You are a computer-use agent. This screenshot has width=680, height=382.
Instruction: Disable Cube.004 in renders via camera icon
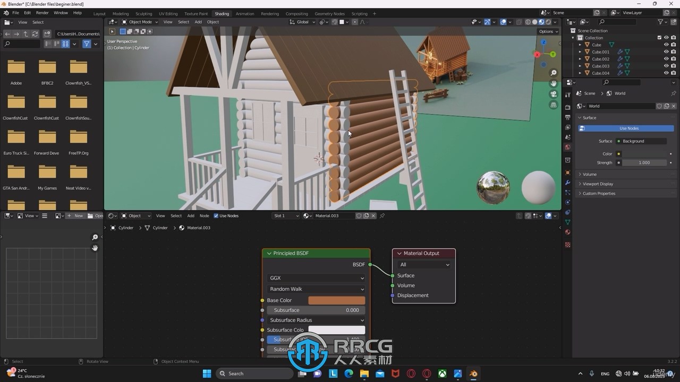(674, 73)
